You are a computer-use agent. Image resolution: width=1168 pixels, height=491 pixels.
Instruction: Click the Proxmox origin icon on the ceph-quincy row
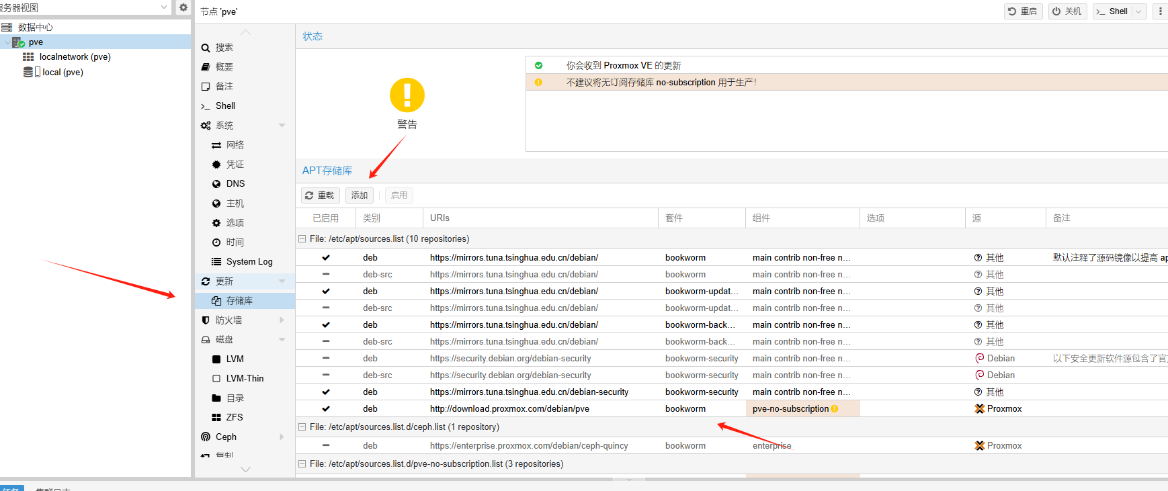click(980, 446)
